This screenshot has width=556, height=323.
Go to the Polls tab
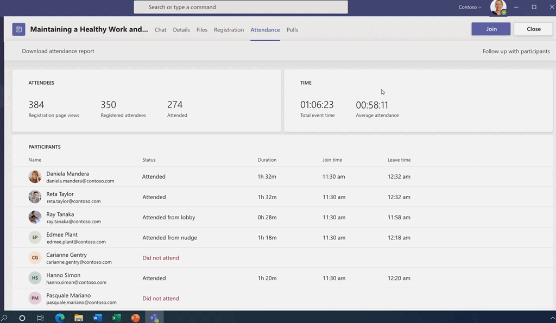coord(292,30)
